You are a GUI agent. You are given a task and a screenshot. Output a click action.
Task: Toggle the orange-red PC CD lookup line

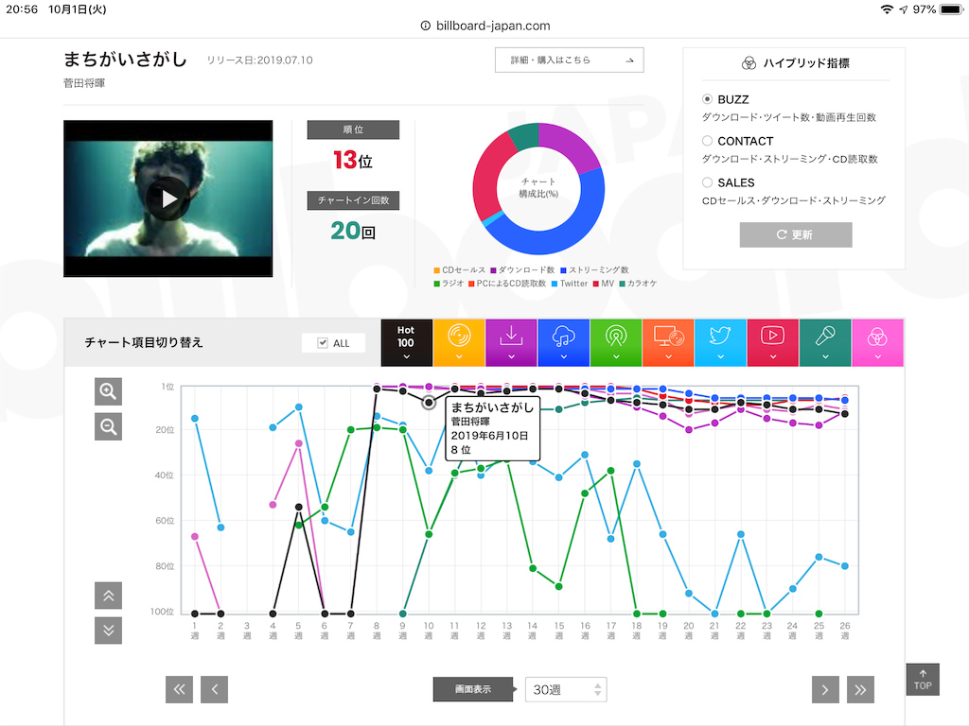(x=668, y=342)
